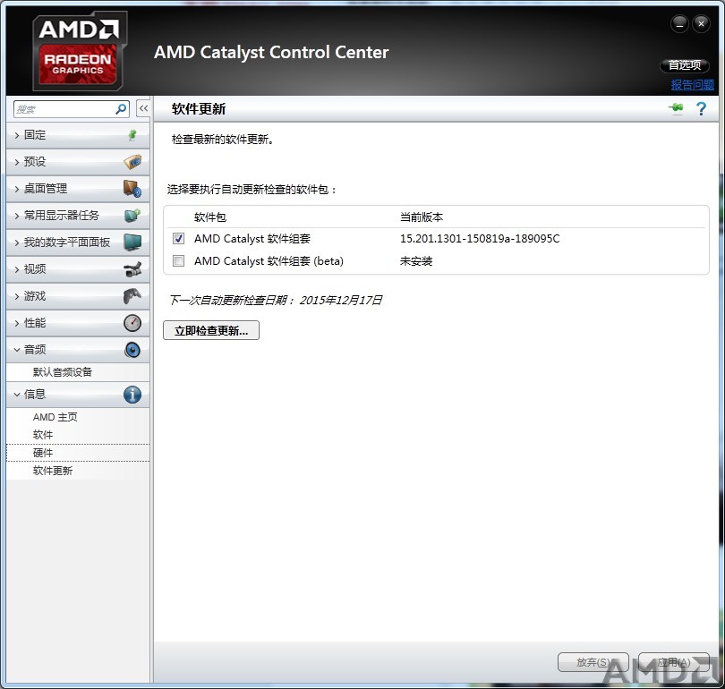Viewport: 725px width, 689px height.
Task: Collapse the sidebar with the double-arrow button
Action: click(143, 108)
